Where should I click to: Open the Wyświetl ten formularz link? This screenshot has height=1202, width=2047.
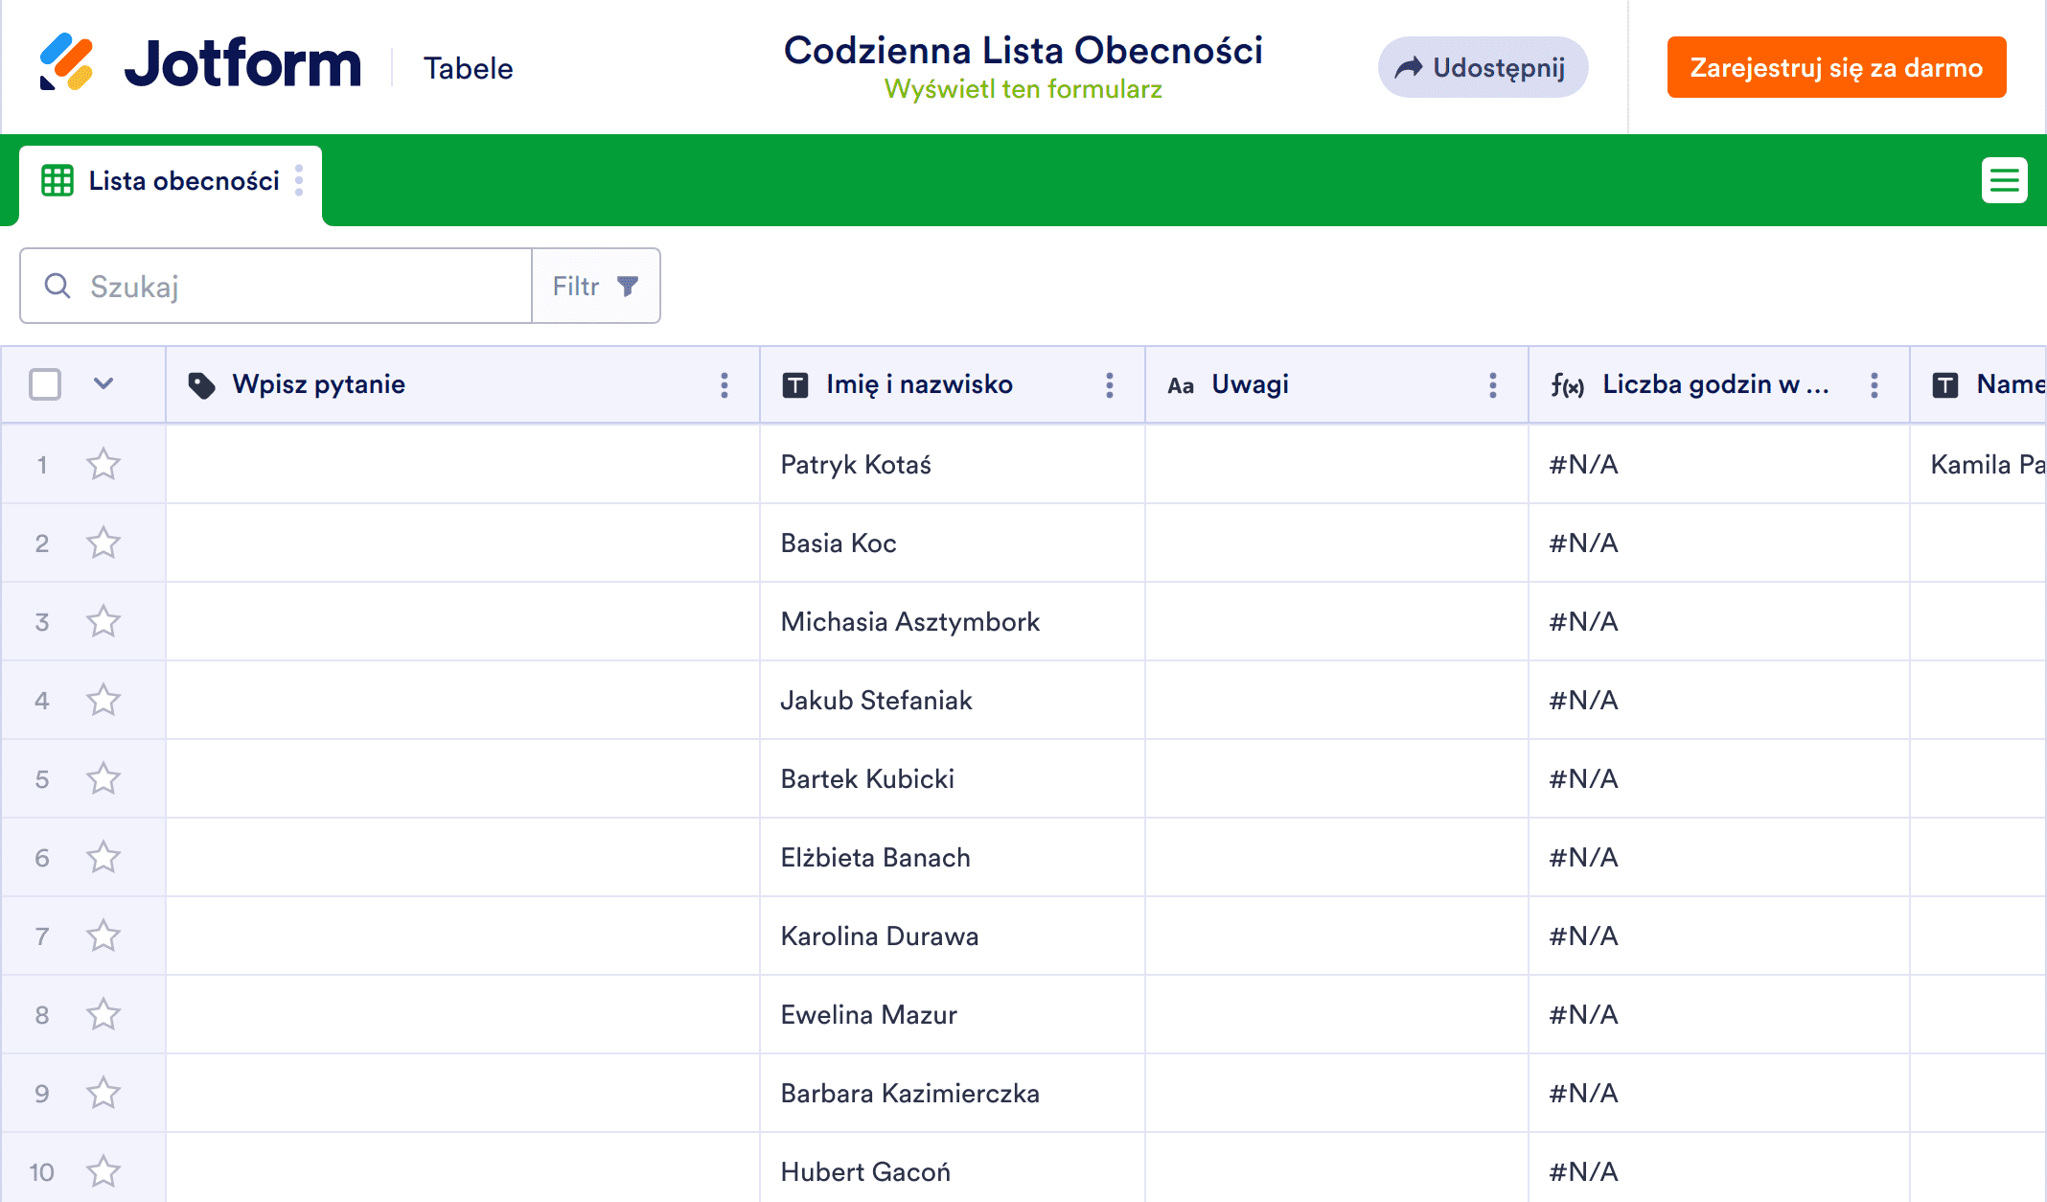(x=1023, y=89)
